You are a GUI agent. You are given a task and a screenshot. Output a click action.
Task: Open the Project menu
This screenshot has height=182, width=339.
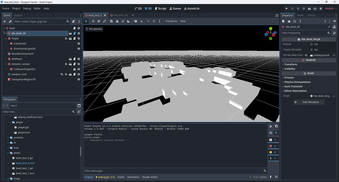[x=16, y=8]
